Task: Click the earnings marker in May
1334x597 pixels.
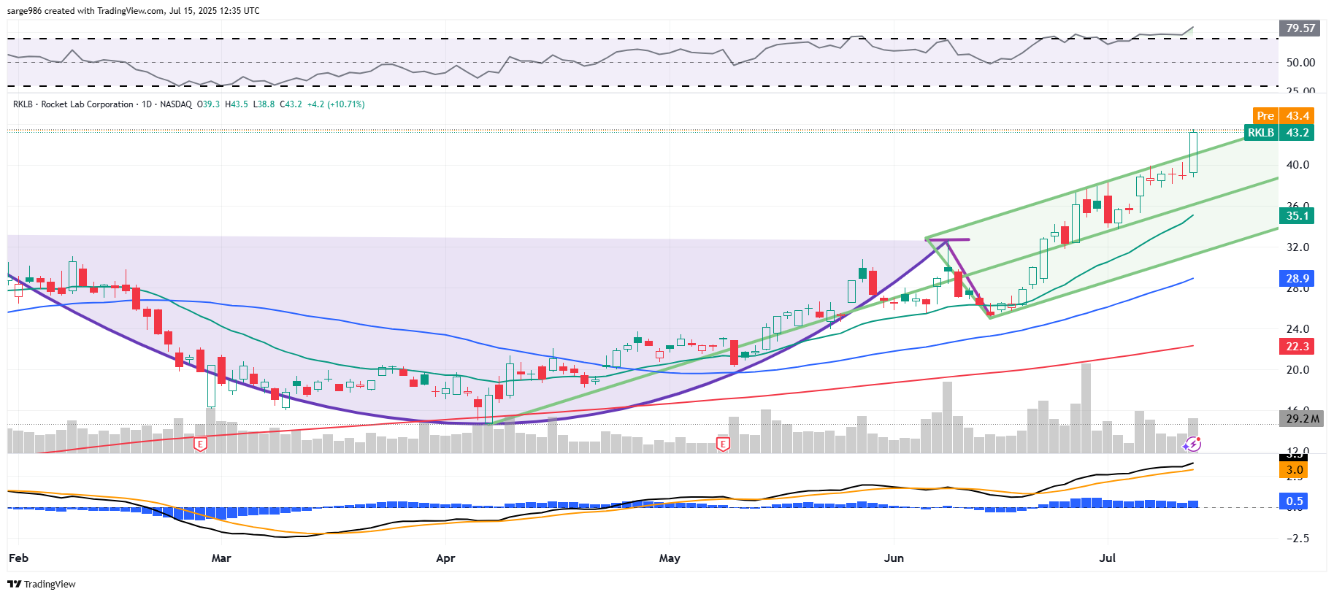Action: [x=723, y=444]
